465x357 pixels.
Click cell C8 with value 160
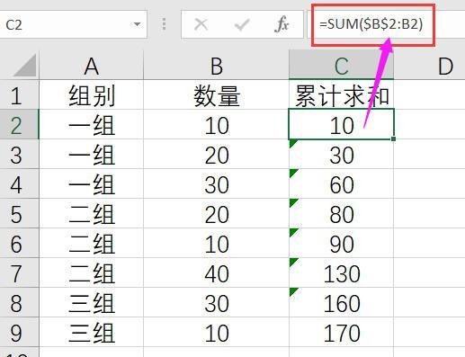341,302
